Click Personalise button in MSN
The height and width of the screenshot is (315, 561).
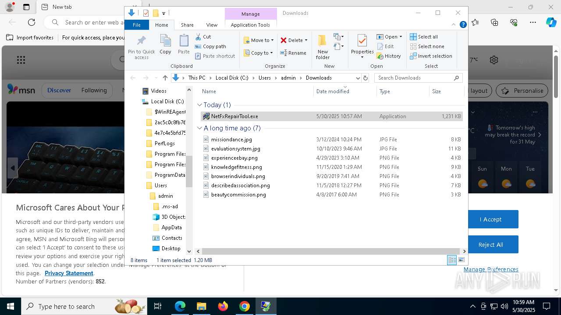tap(522, 91)
